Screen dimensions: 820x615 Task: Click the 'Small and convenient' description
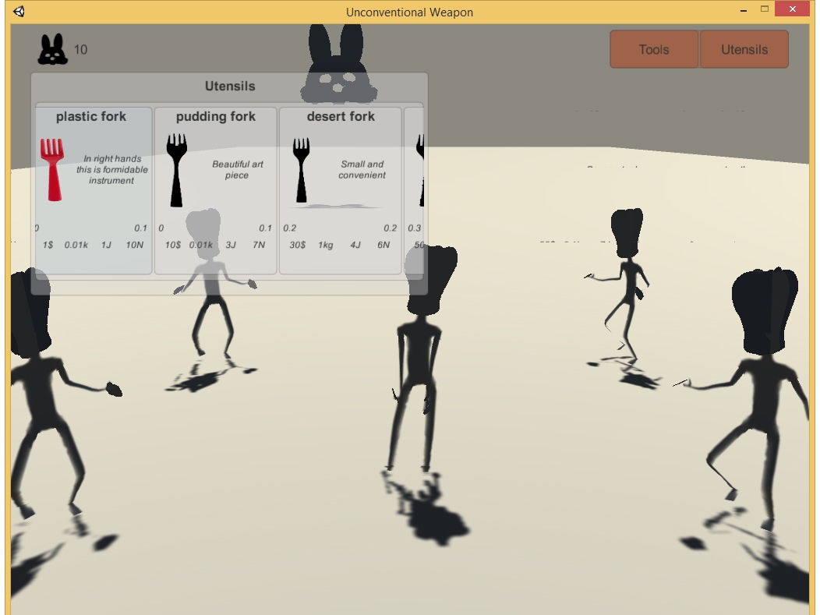pyautogui.click(x=362, y=169)
